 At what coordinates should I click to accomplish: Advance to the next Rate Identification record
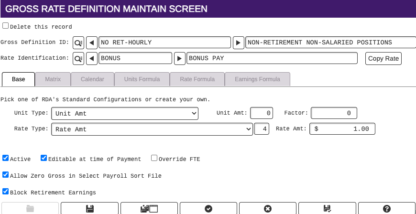coord(180,58)
